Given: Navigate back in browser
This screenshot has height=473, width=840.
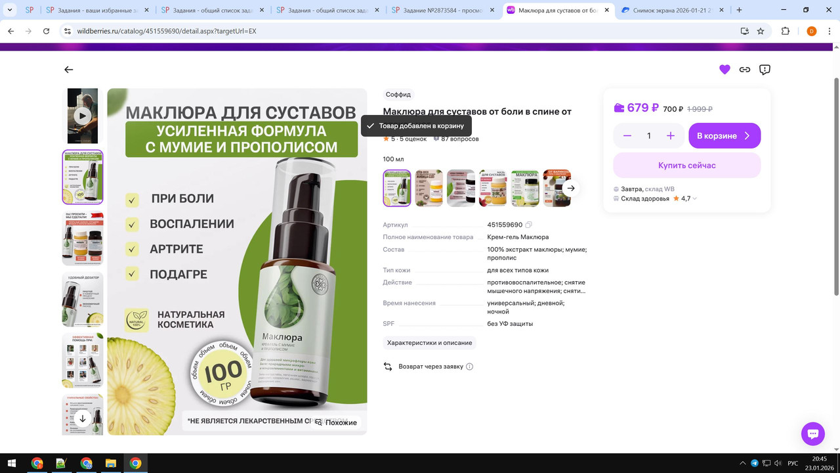Looking at the screenshot, I should tap(11, 31).
